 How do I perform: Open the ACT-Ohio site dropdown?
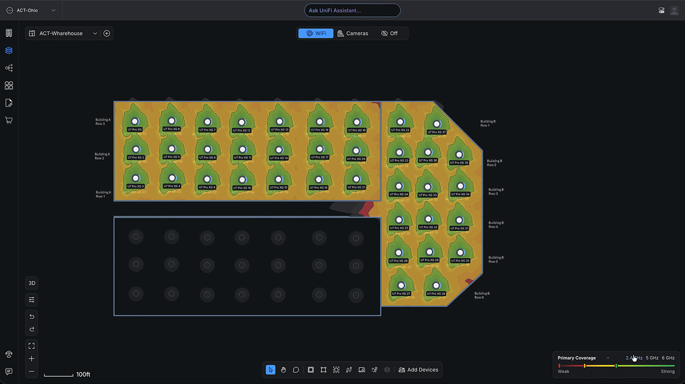coord(31,10)
